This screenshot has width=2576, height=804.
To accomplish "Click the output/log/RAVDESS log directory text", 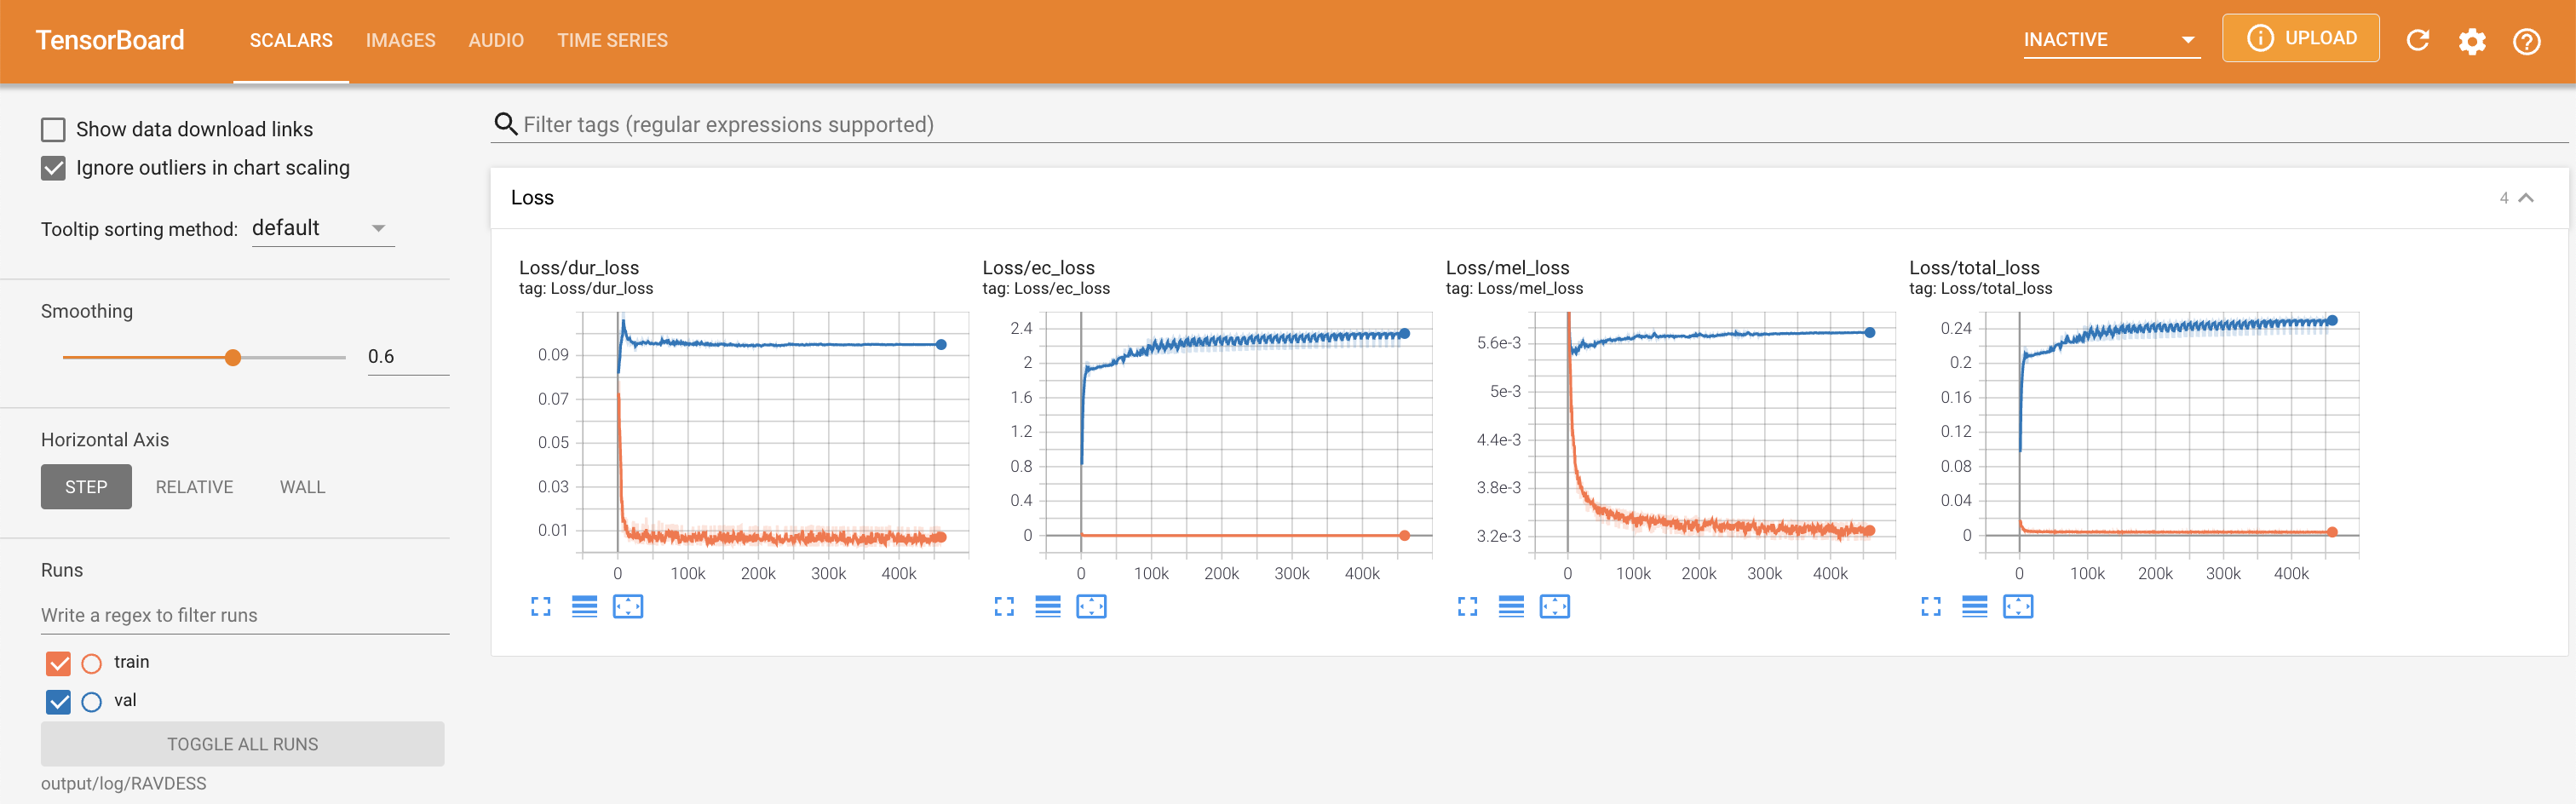I will pyautogui.click(x=124, y=784).
